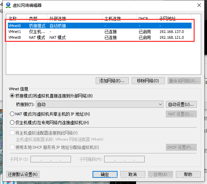Click 已连接 host cell in VMnet8 row

pos(111,37)
